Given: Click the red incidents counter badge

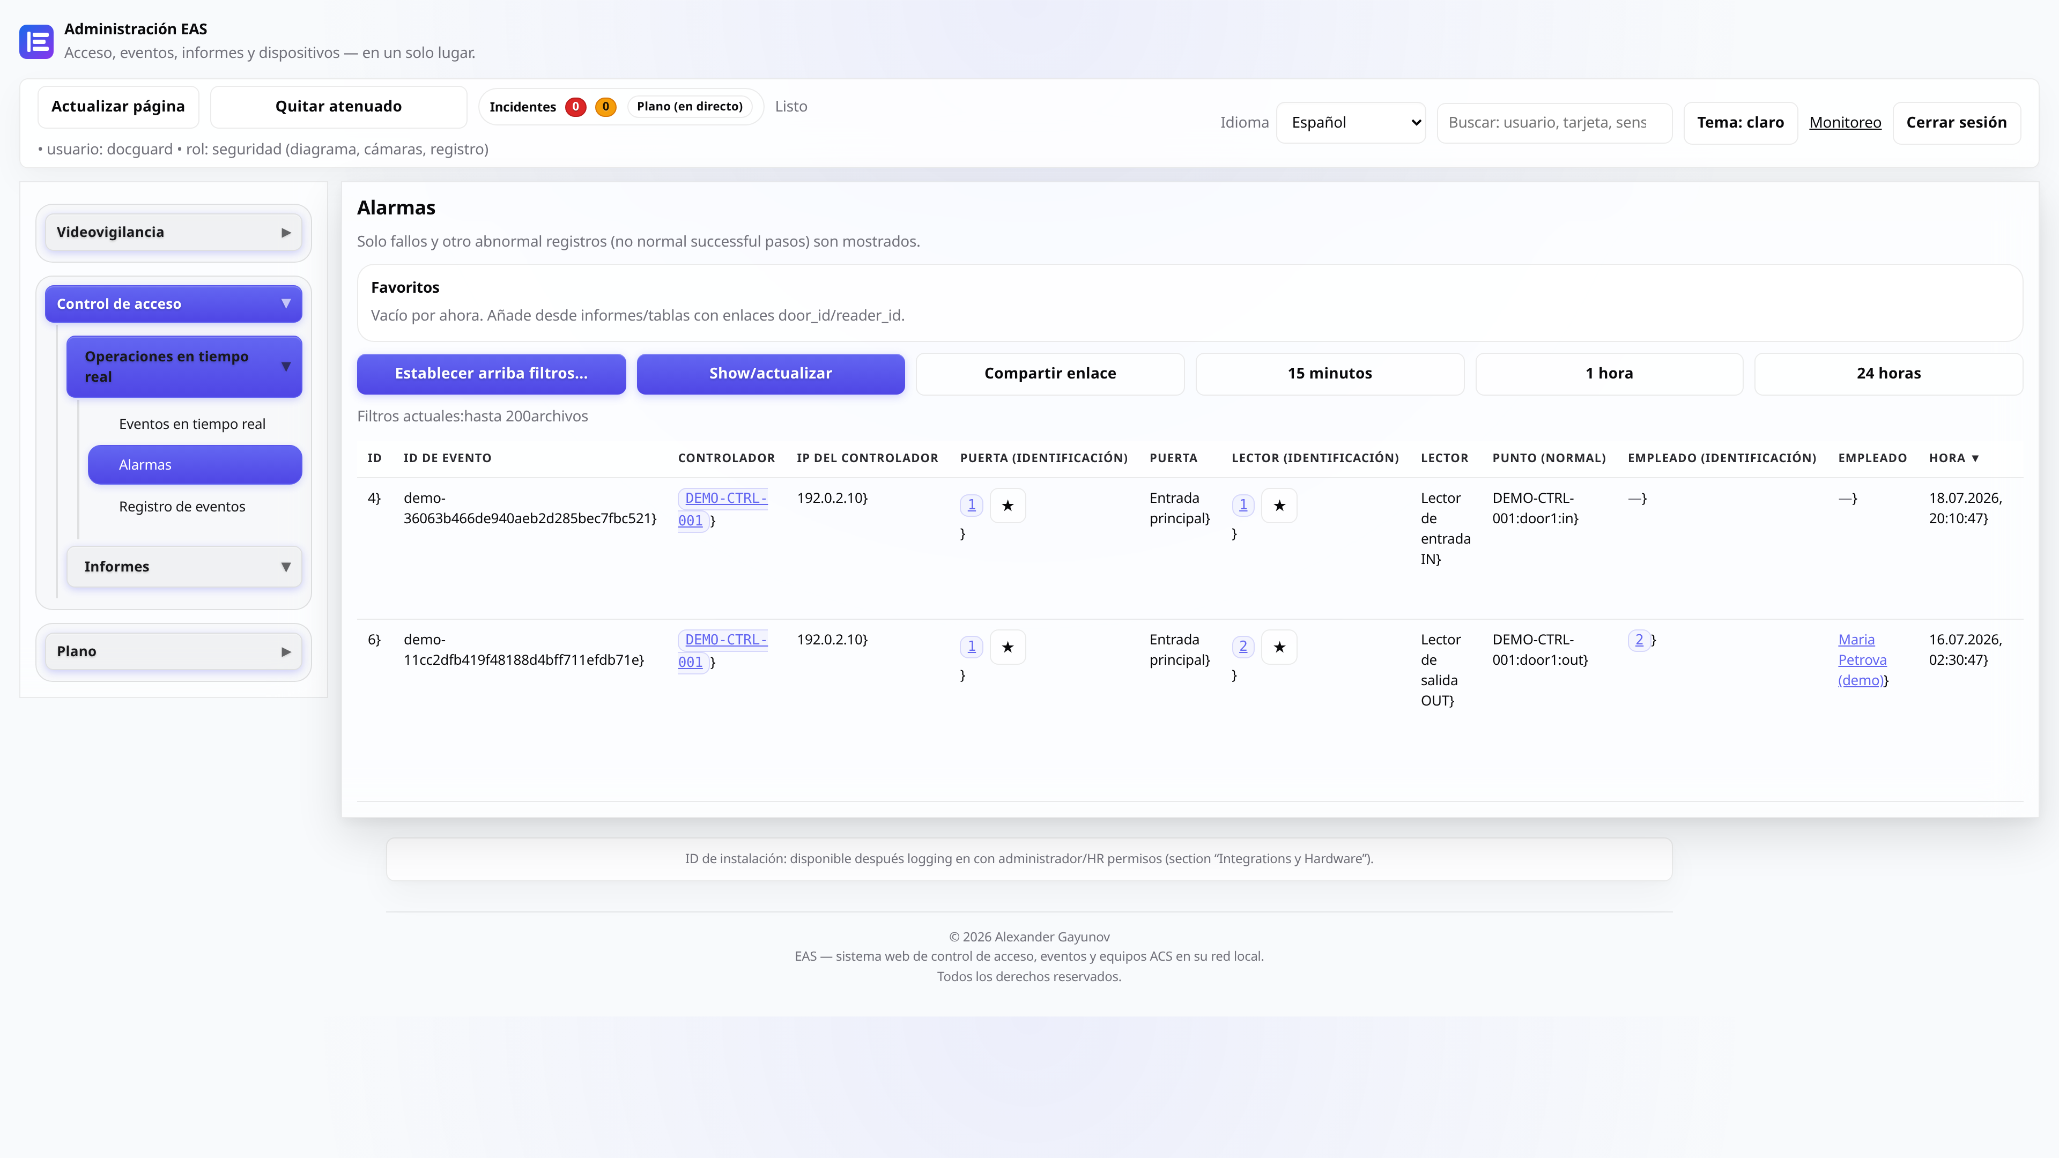Looking at the screenshot, I should [x=575, y=106].
